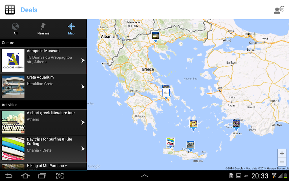Open the app grid menu icon
The height and width of the screenshot is (181, 289).
coord(10,10)
